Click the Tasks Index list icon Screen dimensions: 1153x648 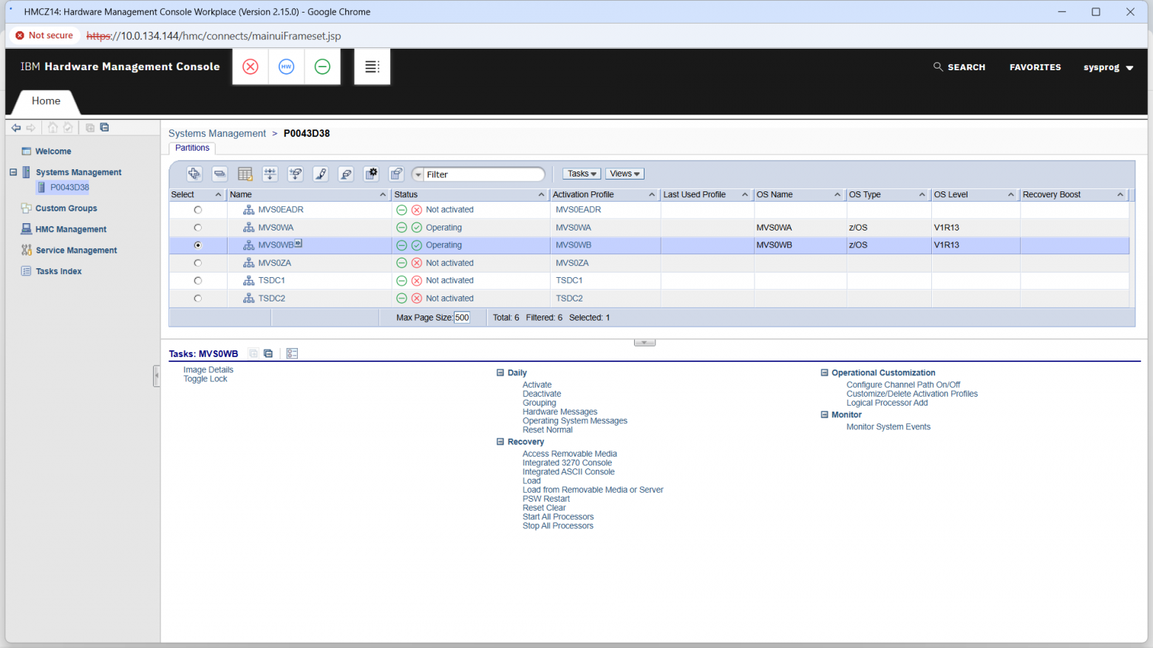coord(27,271)
